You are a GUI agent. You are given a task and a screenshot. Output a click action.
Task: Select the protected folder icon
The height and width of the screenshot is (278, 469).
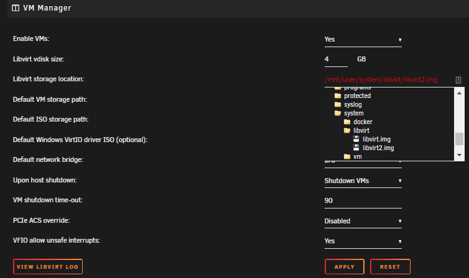click(x=338, y=96)
